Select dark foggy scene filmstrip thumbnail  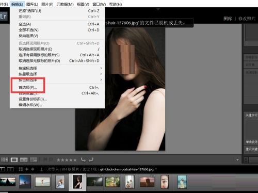pyautogui.click(x=95, y=182)
